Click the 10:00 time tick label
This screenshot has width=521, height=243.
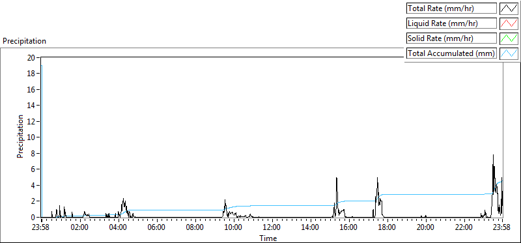(234, 228)
